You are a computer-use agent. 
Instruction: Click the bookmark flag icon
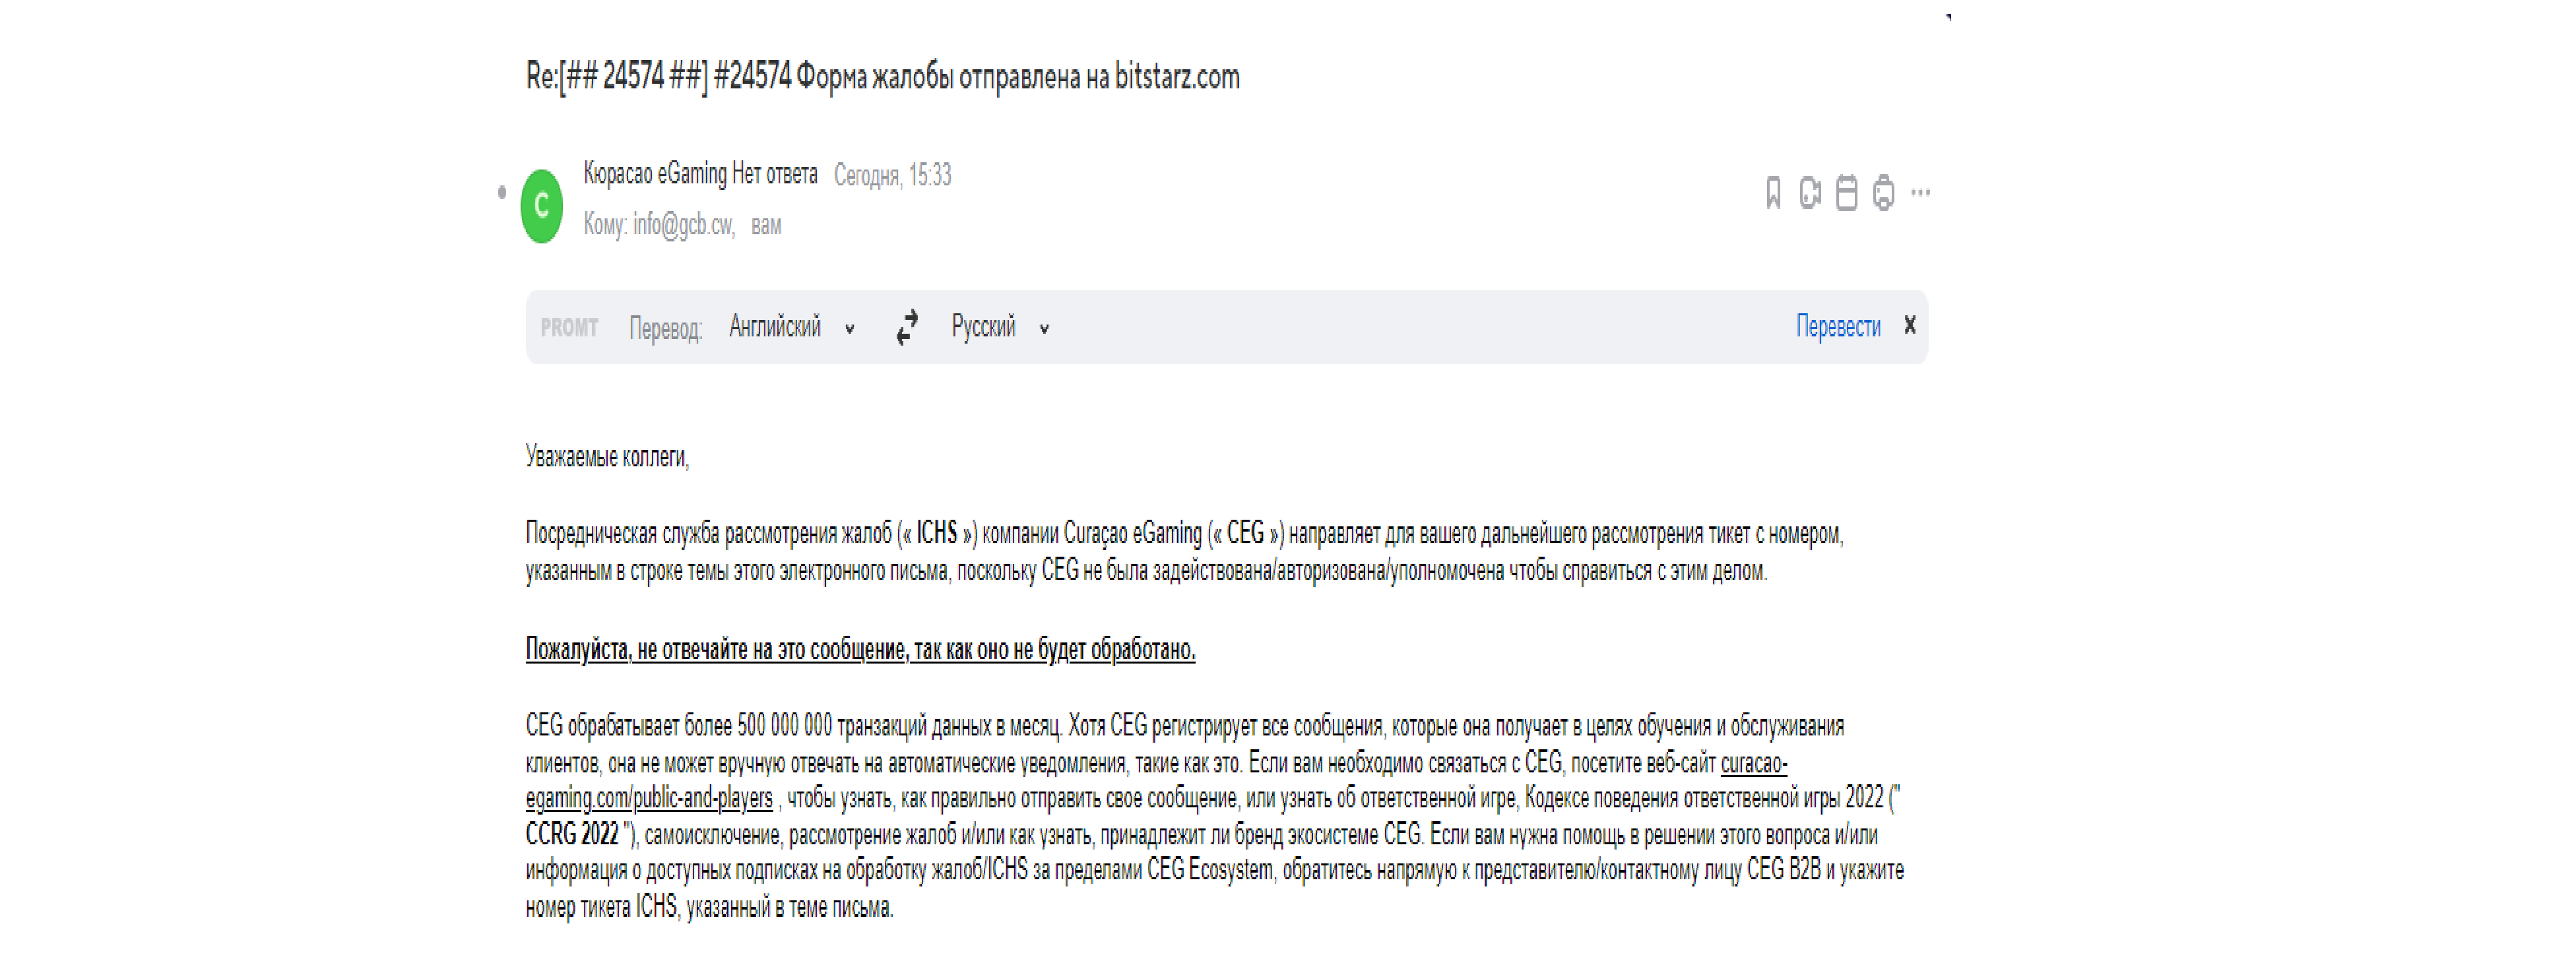[x=1773, y=193]
